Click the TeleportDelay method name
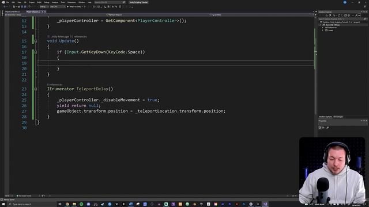The image size is (369, 207). (x=92, y=89)
